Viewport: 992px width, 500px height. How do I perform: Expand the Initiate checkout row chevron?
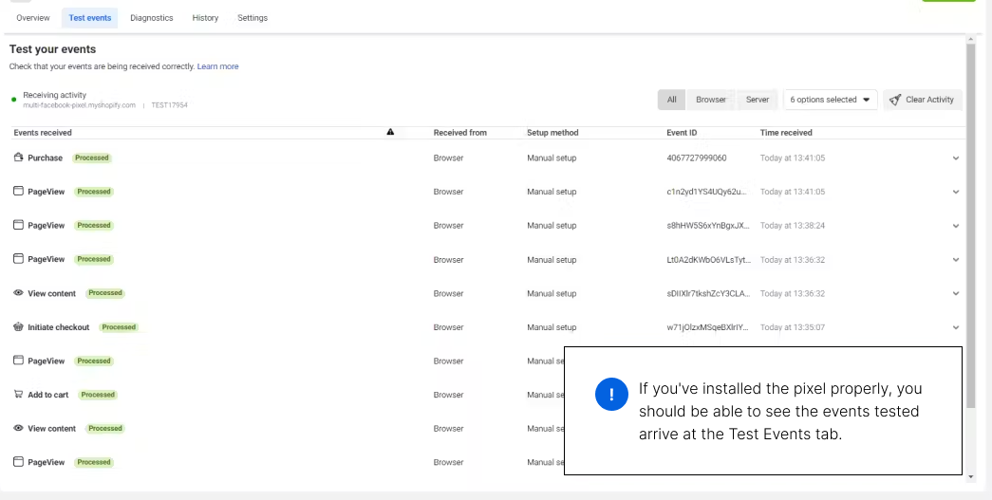[x=956, y=327]
